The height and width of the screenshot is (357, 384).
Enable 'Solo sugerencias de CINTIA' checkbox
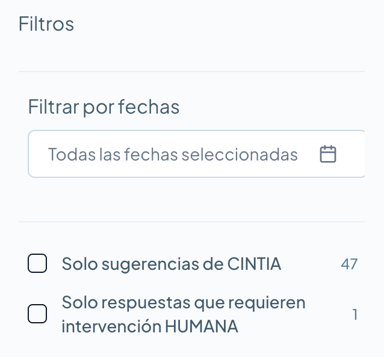click(x=37, y=264)
